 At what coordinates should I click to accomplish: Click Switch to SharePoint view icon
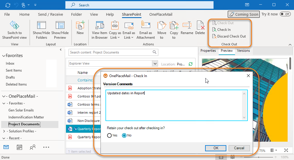(x=15, y=25)
